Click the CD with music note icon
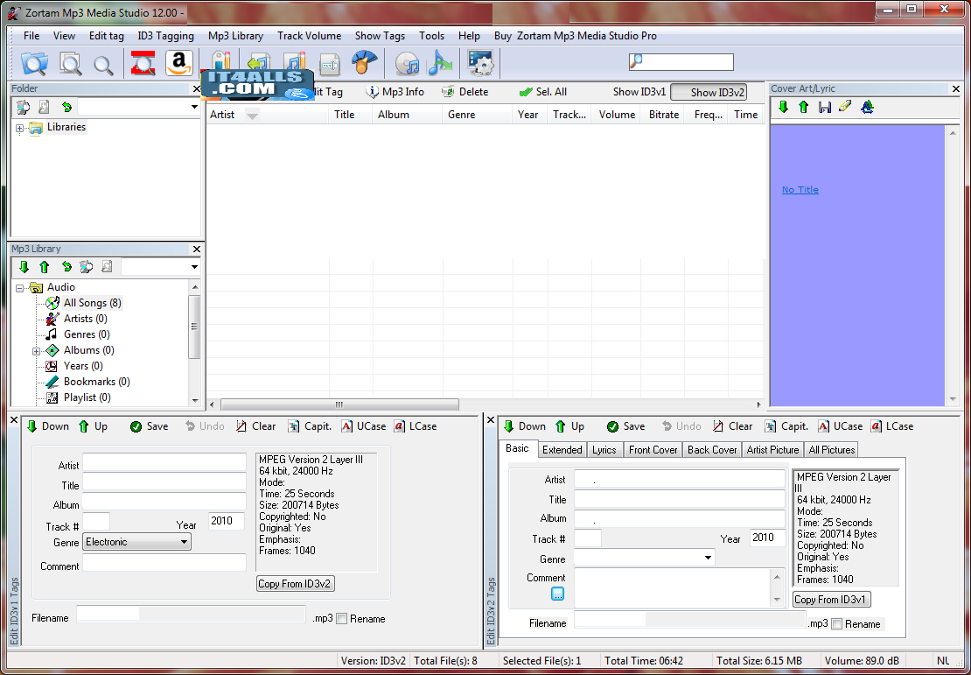 [407, 63]
